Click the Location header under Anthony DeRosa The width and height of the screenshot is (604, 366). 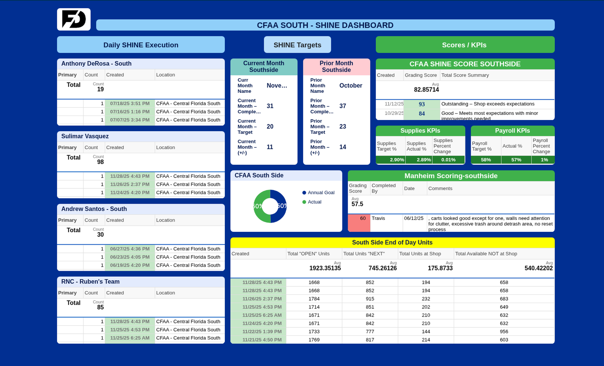coord(165,75)
